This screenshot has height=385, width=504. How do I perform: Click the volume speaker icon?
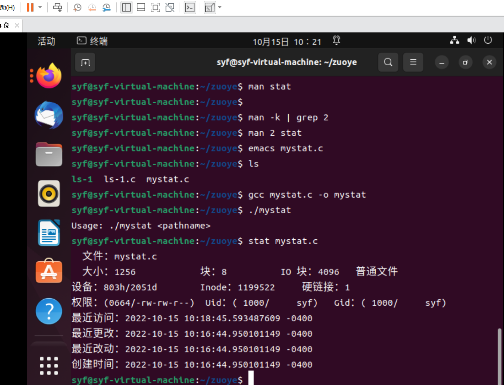[472, 40]
